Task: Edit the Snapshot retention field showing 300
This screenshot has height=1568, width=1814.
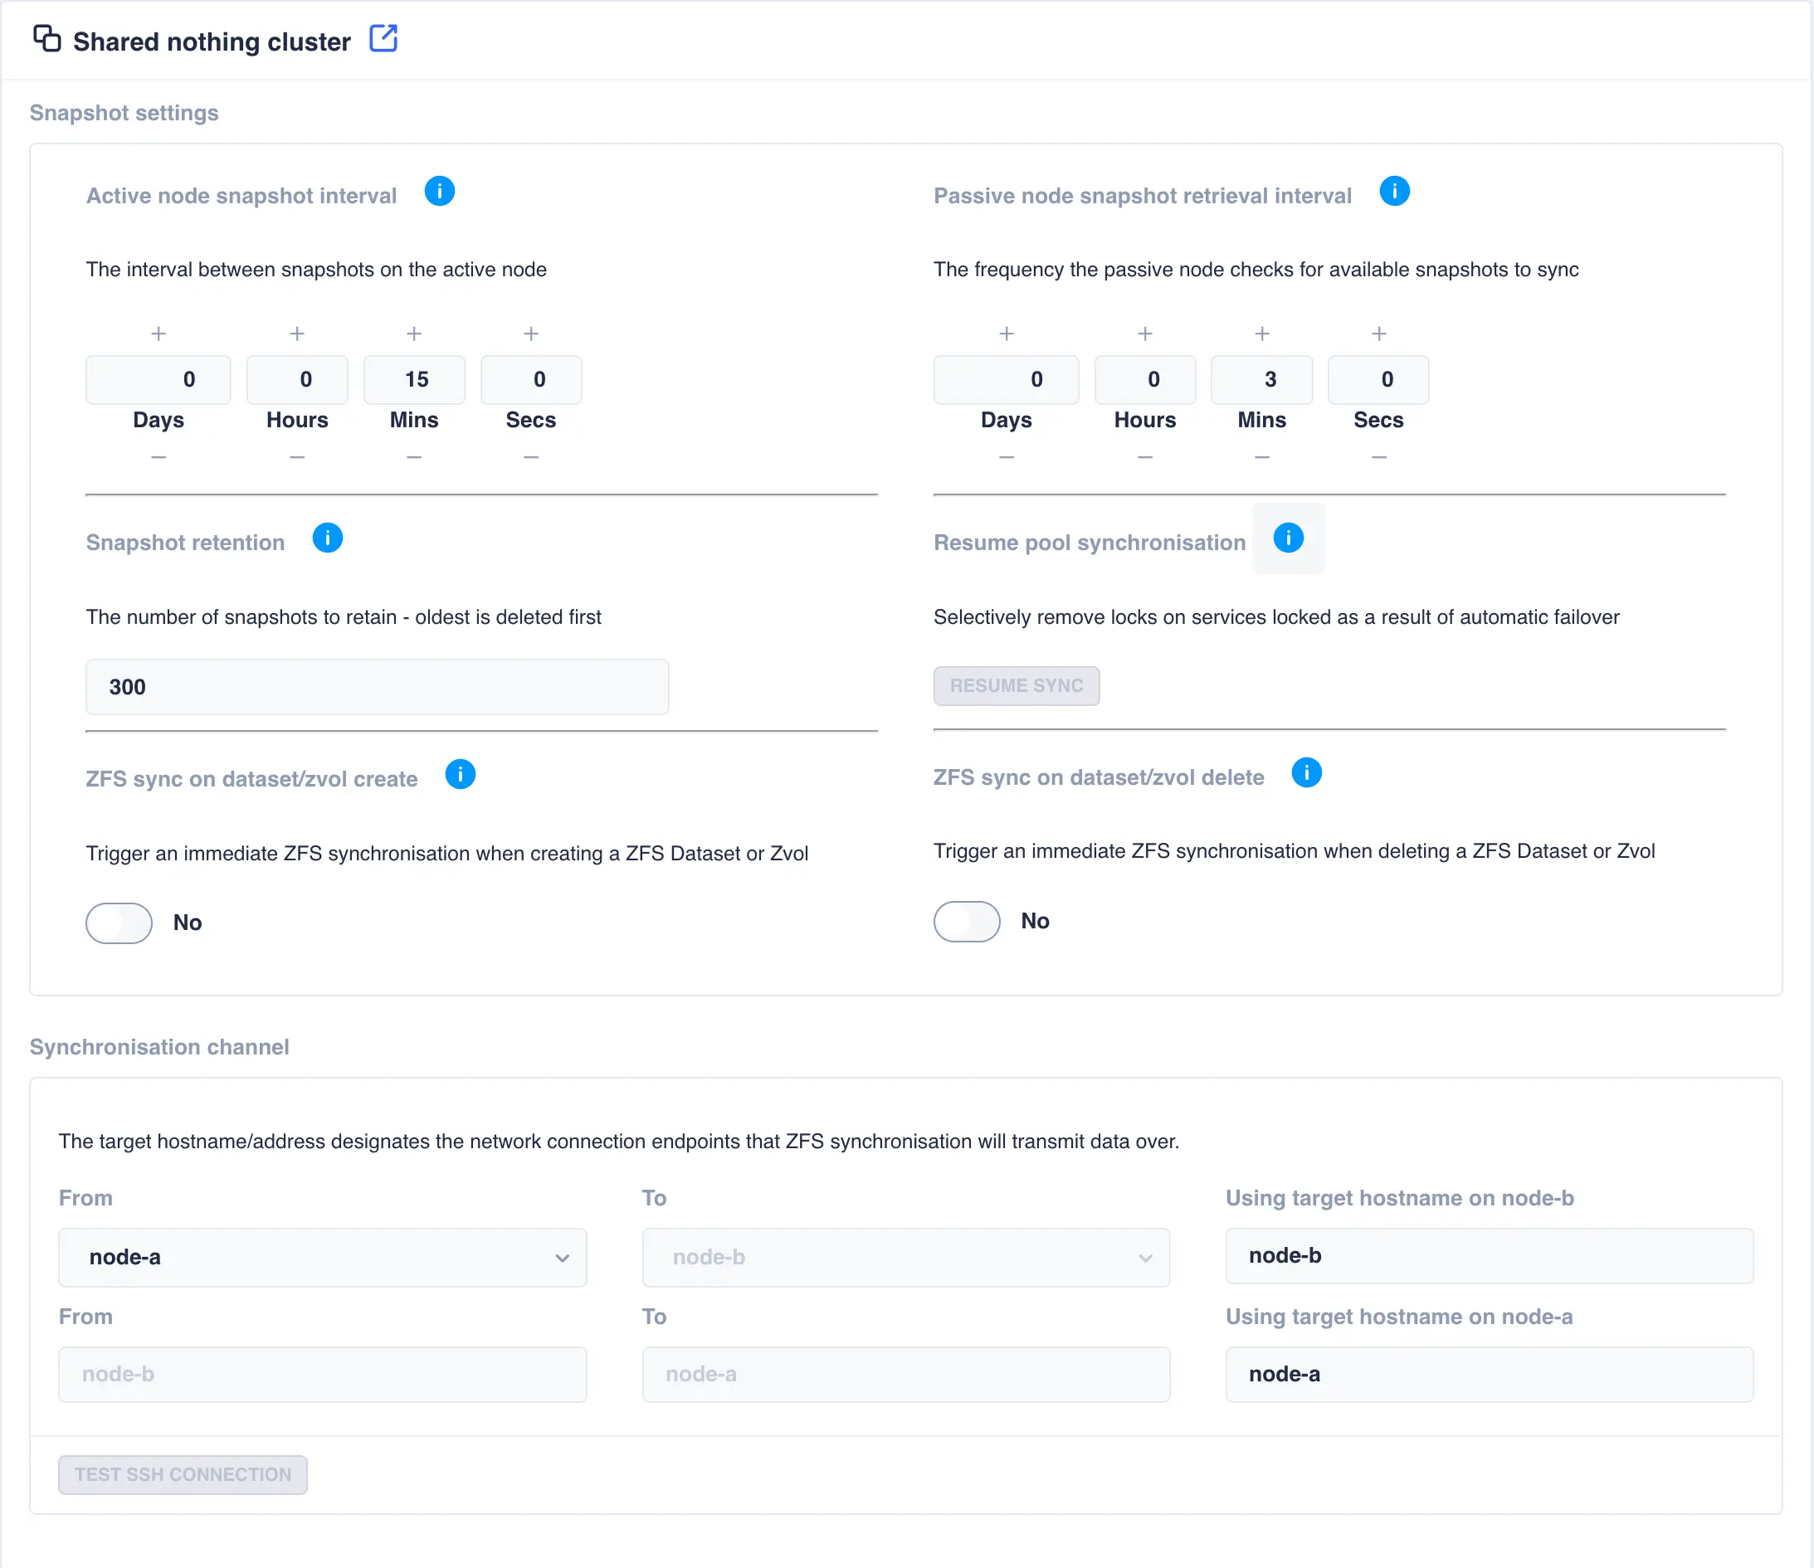Action: pos(378,687)
